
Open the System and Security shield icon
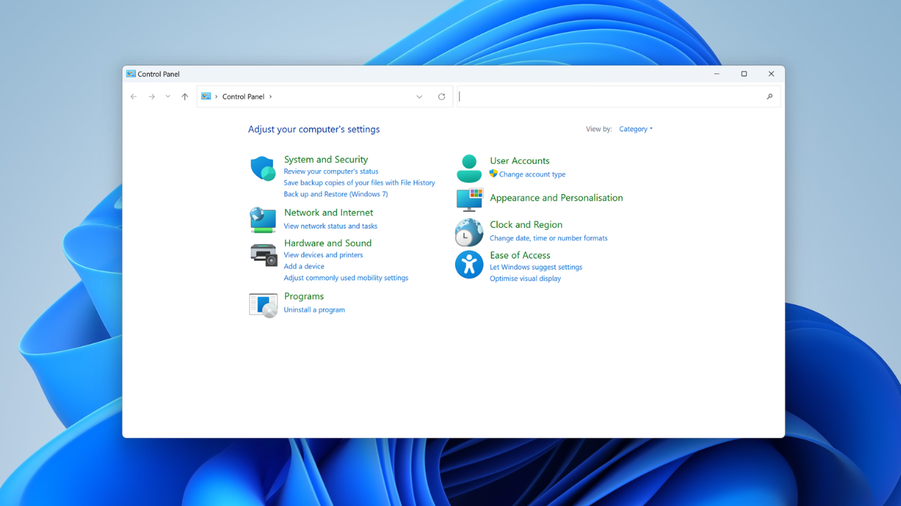[x=263, y=169]
